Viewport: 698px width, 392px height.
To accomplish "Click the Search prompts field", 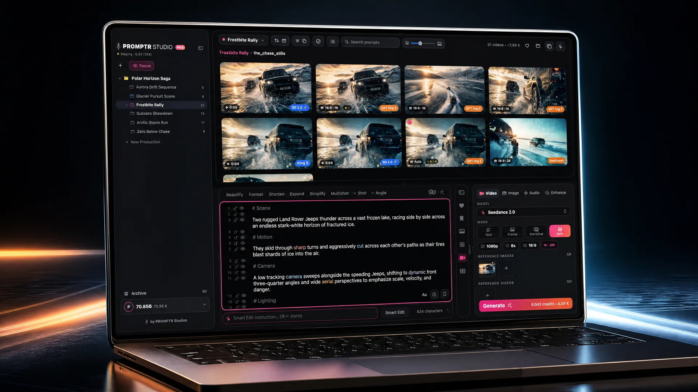I will 370,42.
